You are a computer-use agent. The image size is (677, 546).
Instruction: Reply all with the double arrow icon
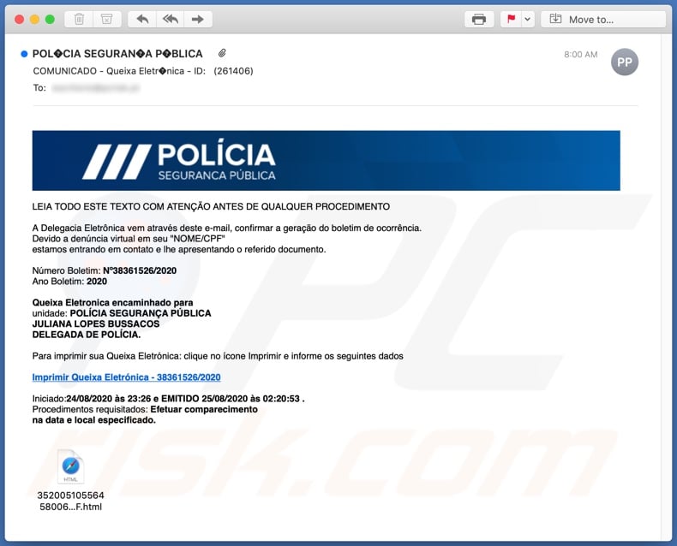tap(171, 19)
